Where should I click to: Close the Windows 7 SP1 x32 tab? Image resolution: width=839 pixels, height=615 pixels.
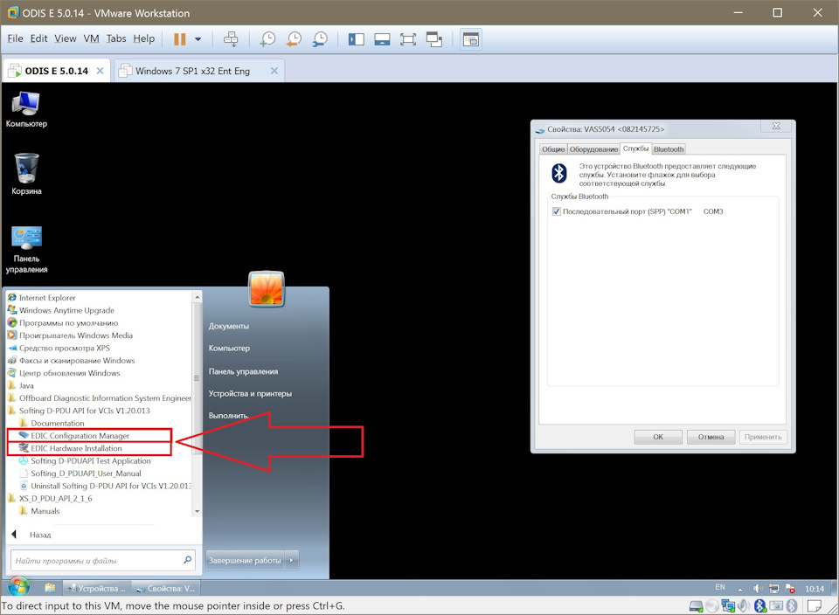(274, 71)
